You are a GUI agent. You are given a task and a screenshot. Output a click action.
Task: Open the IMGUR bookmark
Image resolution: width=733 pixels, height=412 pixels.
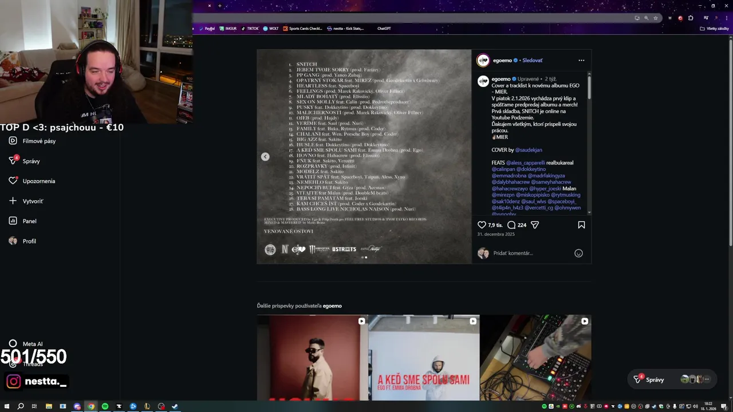228,28
